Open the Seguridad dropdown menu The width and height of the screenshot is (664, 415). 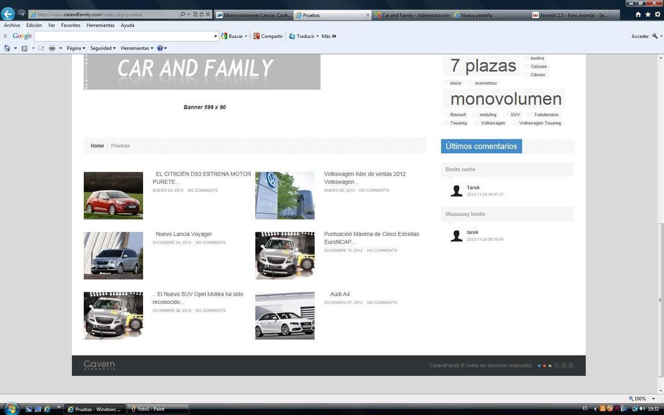[103, 48]
